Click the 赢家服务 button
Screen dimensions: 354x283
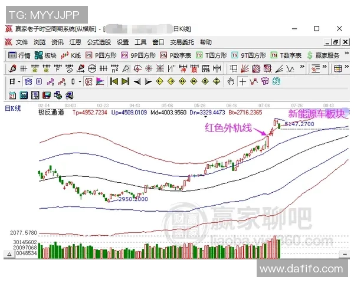pos(323,55)
